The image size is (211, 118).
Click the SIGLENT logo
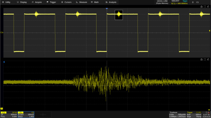point(175,1)
